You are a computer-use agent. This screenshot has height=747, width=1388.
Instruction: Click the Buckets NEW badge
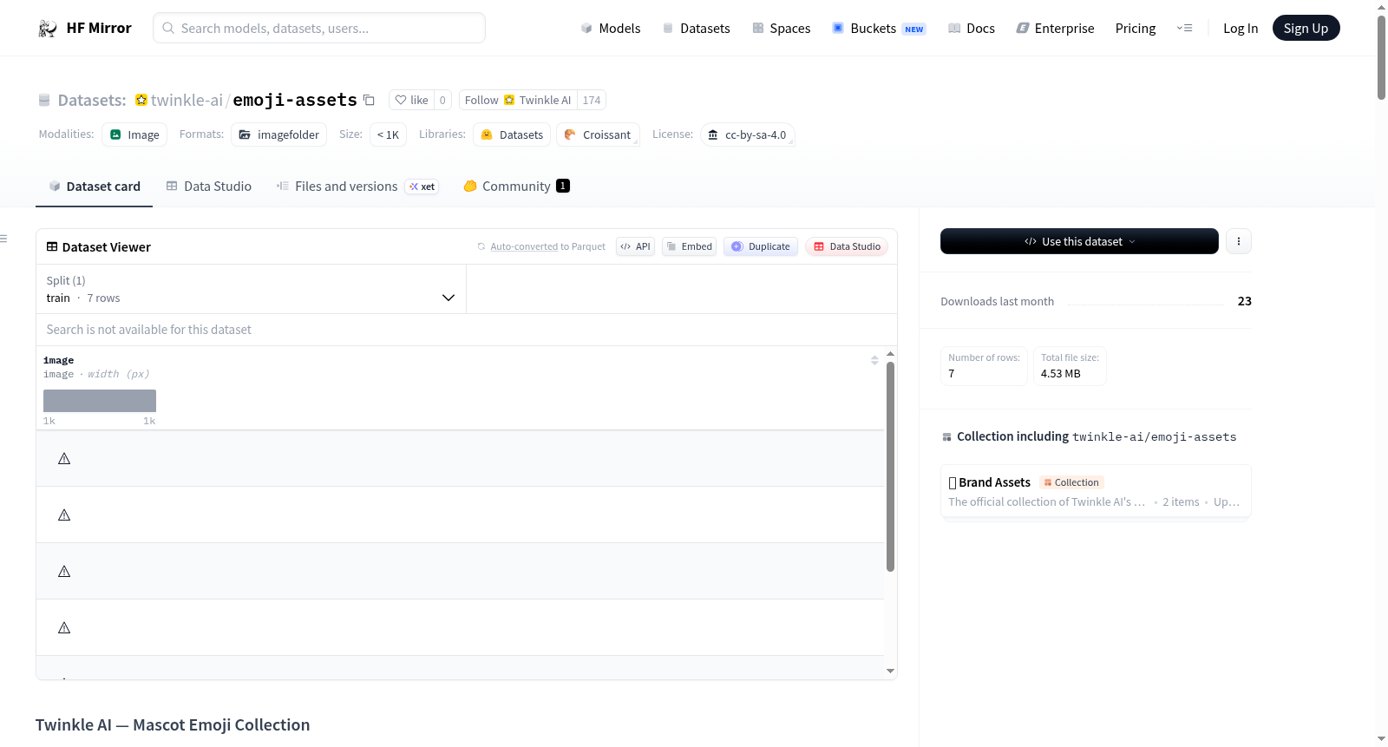(x=914, y=29)
